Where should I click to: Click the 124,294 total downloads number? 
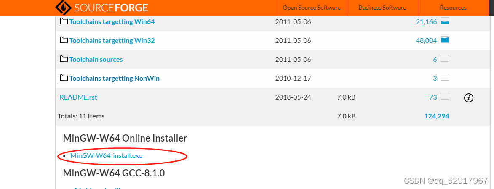point(437,116)
